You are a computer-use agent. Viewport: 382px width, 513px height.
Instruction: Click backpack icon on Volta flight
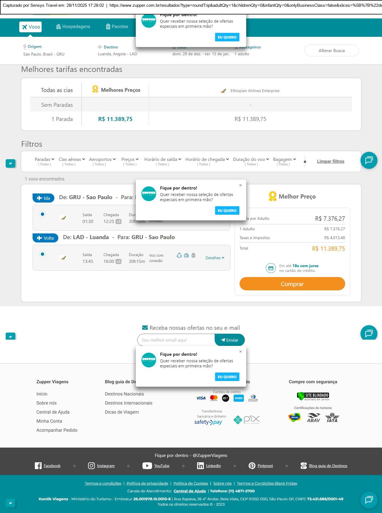[x=179, y=255]
